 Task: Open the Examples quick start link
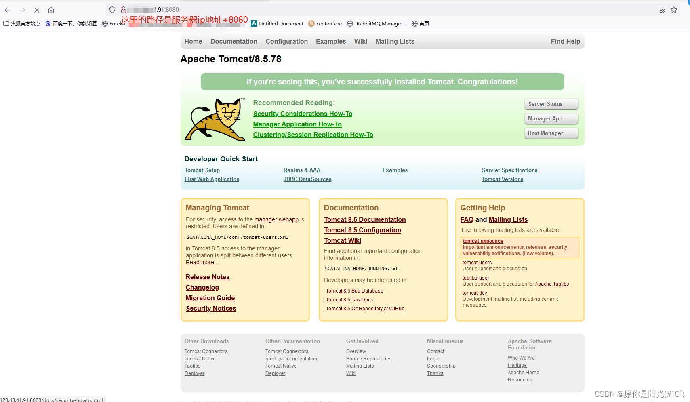[395, 170]
